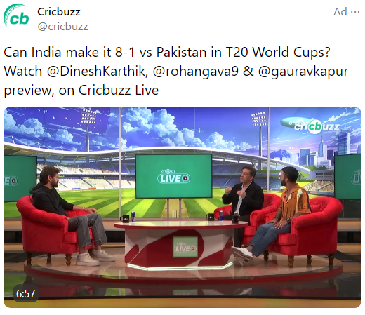Open @rohangava9 mention link

196,71
